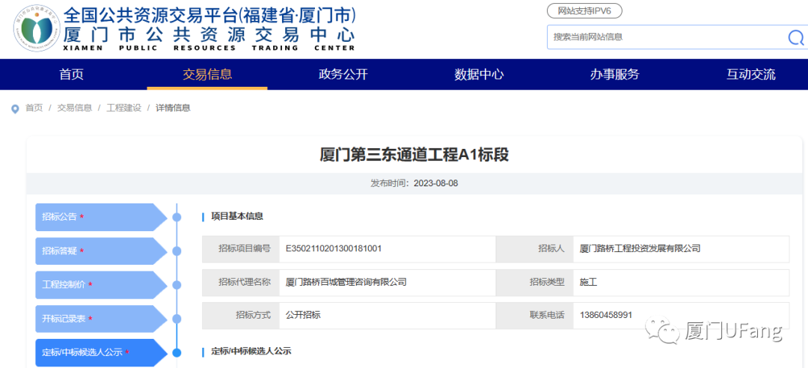This screenshot has width=808, height=368.
Task: Click the 全国公共资源交易平台 header title
Action: pos(209,14)
